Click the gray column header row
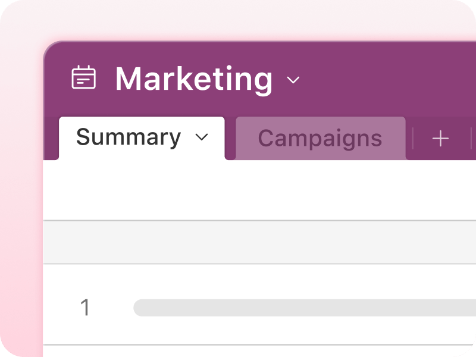The width and height of the screenshot is (476, 357). [x=259, y=242]
